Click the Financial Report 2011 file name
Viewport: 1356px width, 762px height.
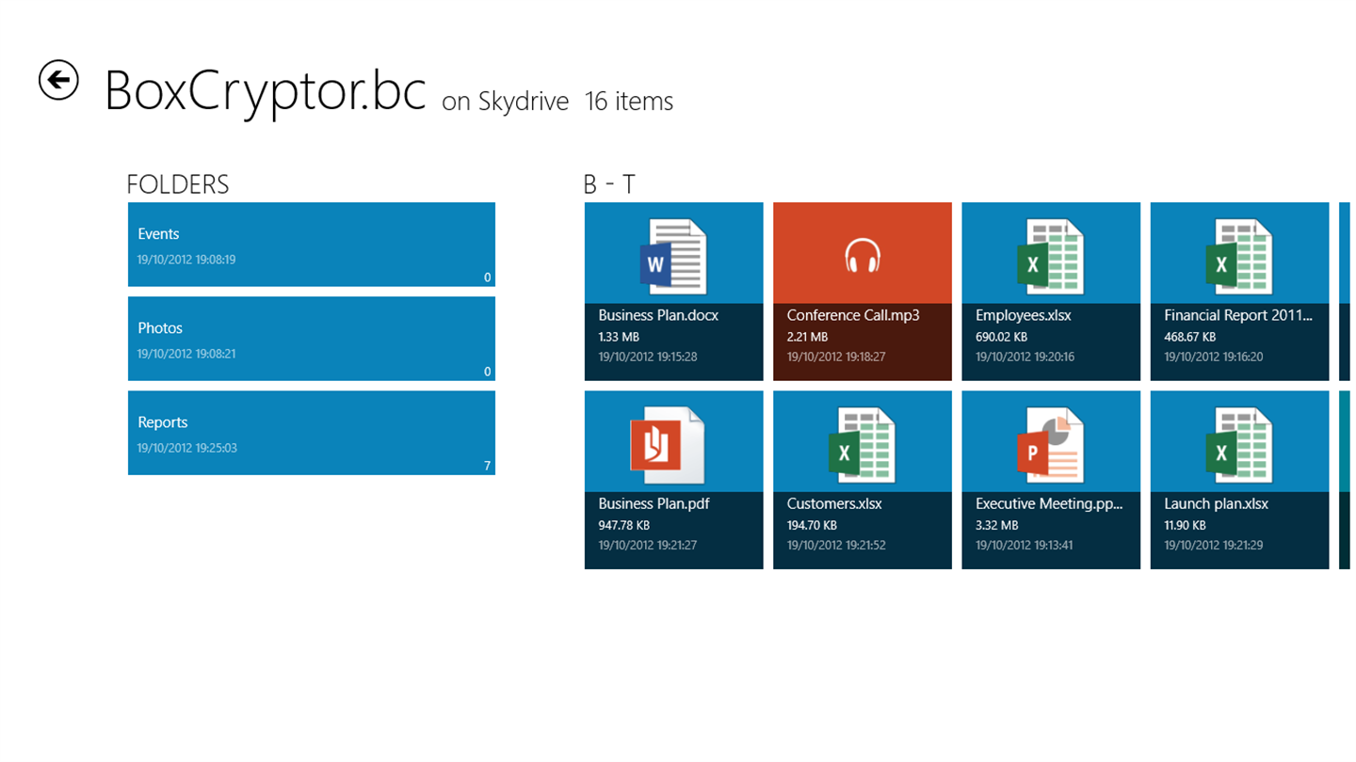pyautogui.click(x=1238, y=316)
